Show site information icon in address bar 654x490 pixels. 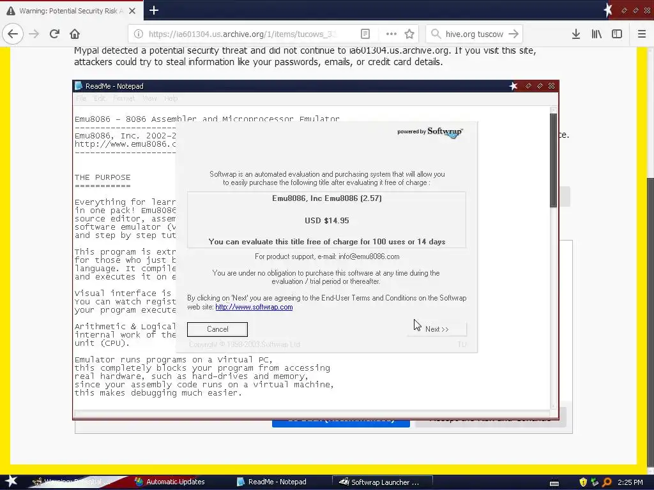point(139,34)
